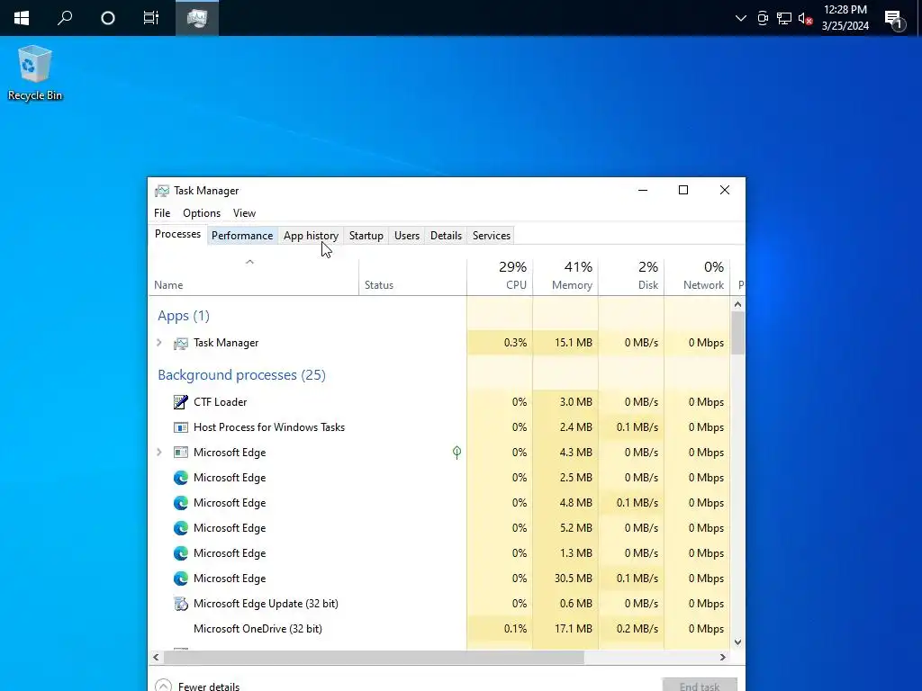This screenshot has width=922, height=691.
Task: Click Edge icon in 30.5 MB row
Action: click(180, 579)
